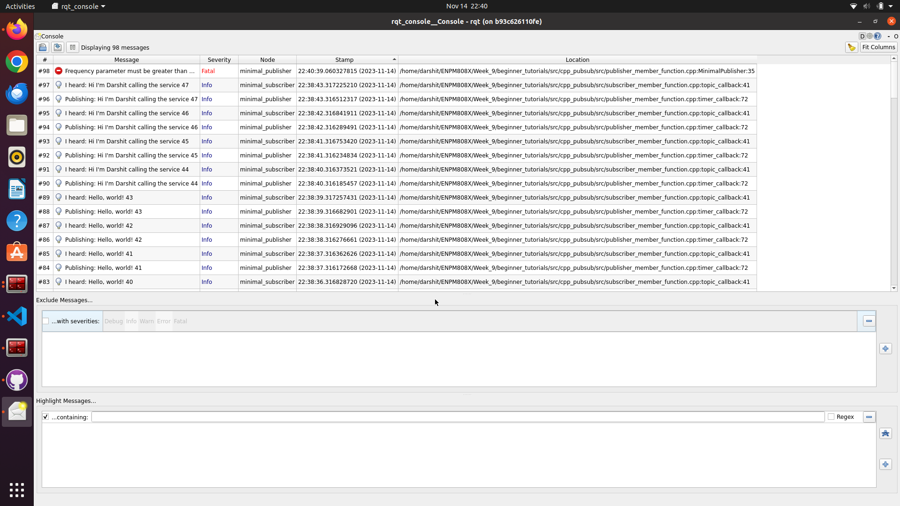
Task: Sort by the Stamp column header
Action: click(345, 60)
